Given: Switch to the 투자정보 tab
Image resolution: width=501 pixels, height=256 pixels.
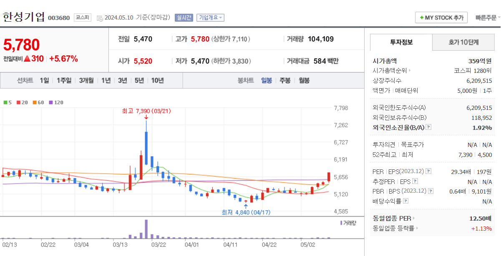Looking at the screenshot, I should (x=401, y=42).
